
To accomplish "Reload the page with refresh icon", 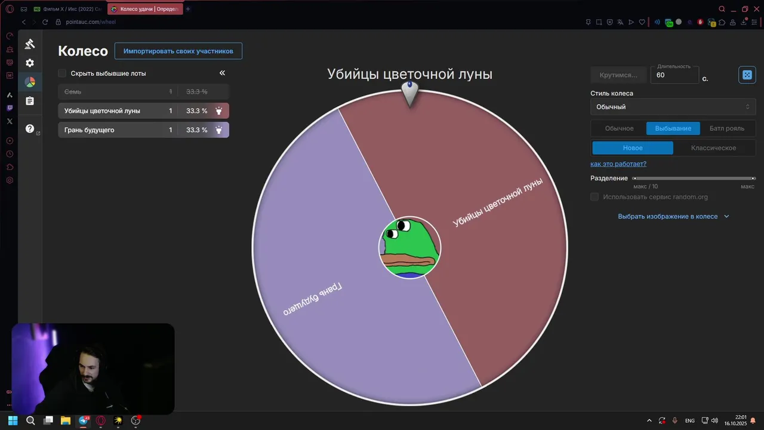I will click(45, 22).
